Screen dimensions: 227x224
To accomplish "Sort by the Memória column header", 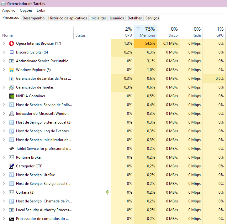I will pos(145,32).
